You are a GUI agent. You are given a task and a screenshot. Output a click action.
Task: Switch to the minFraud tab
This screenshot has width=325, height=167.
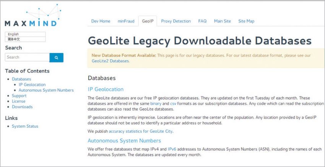(126, 21)
